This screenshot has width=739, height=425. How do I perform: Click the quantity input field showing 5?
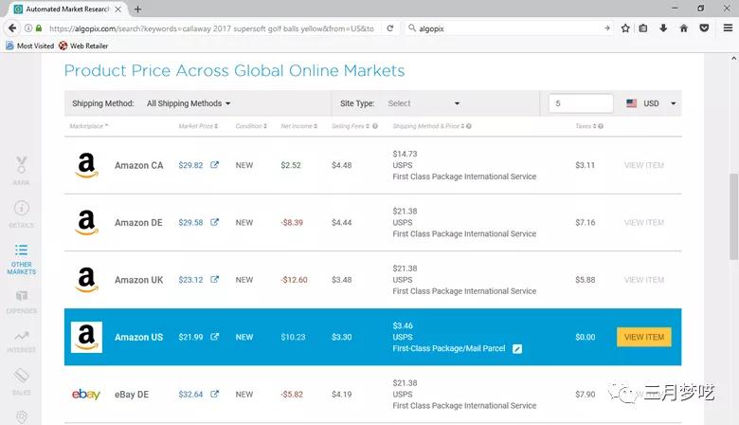click(x=581, y=103)
